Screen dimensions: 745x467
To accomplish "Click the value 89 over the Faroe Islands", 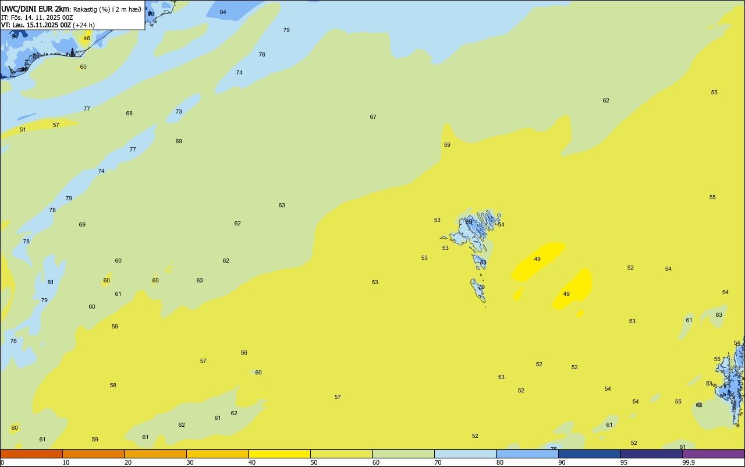I will [x=469, y=222].
